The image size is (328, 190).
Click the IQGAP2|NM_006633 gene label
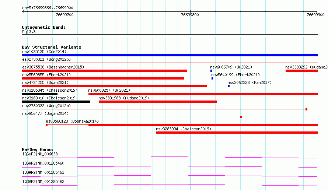(40, 154)
